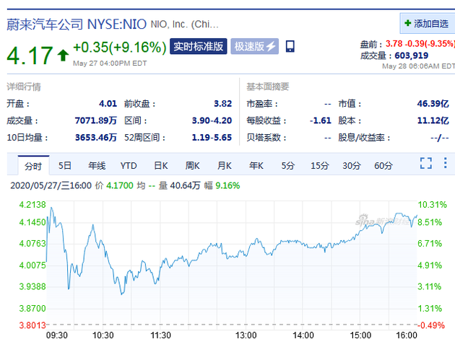Click the green up arrow beside 4.17

(x=63, y=56)
